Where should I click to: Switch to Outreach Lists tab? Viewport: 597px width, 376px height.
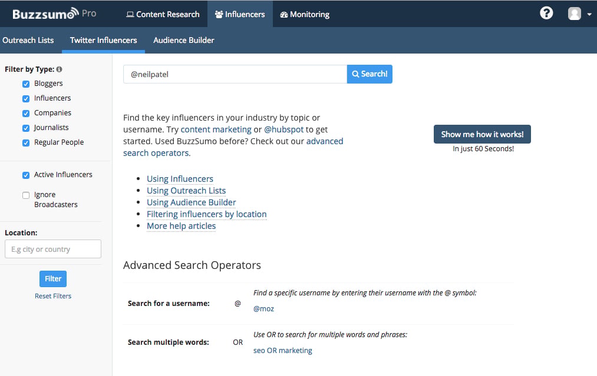tap(28, 40)
